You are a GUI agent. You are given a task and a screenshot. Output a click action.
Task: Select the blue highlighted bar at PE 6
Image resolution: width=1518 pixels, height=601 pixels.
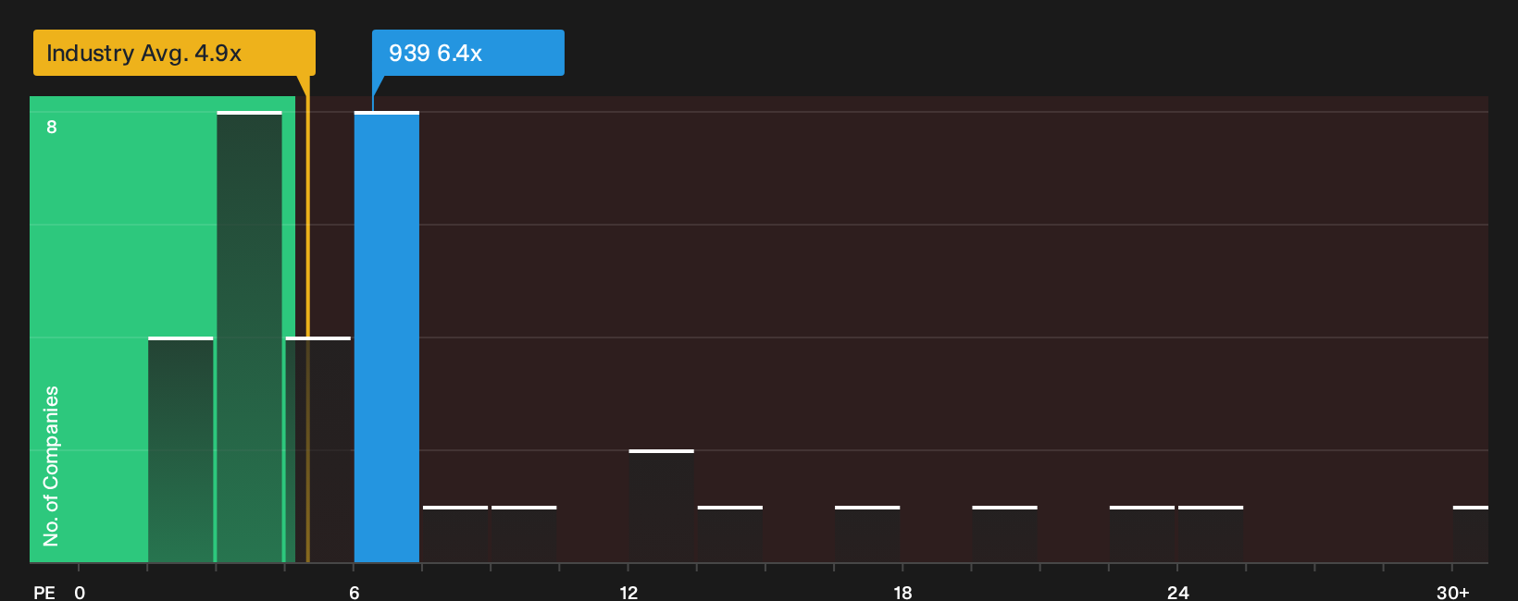[x=387, y=337]
